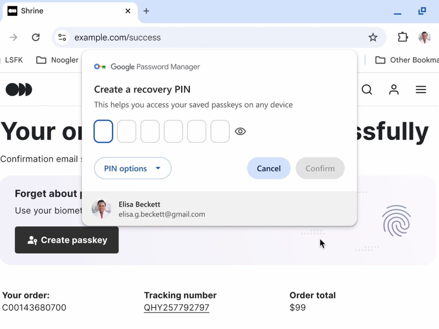Click the Shrine logo on the page
Viewport: 439px width, 329px height.
(19, 90)
